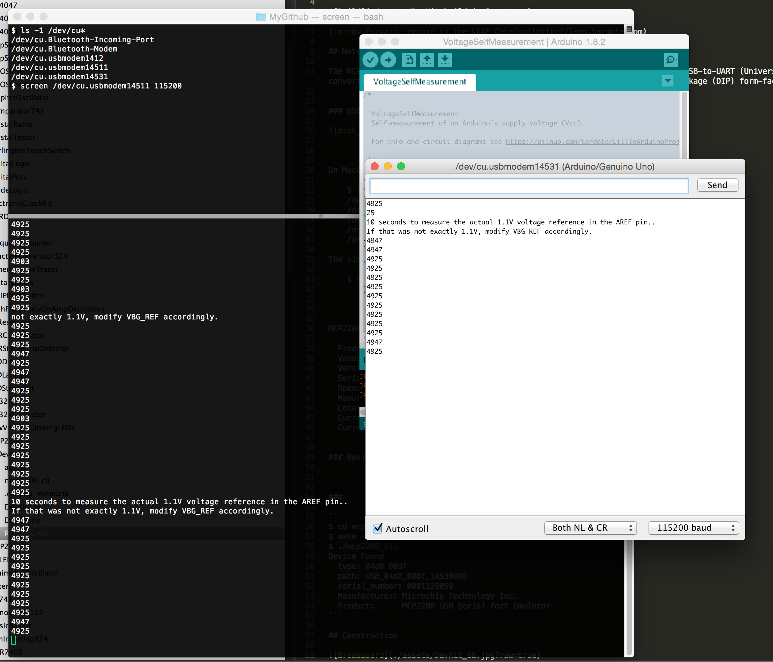Open the github.com/tardate link in sketch comment
773x662 pixels.
(x=592, y=142)
